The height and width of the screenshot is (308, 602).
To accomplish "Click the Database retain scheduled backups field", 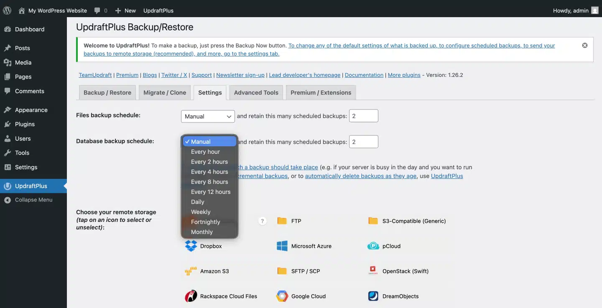I will point(364,142).
